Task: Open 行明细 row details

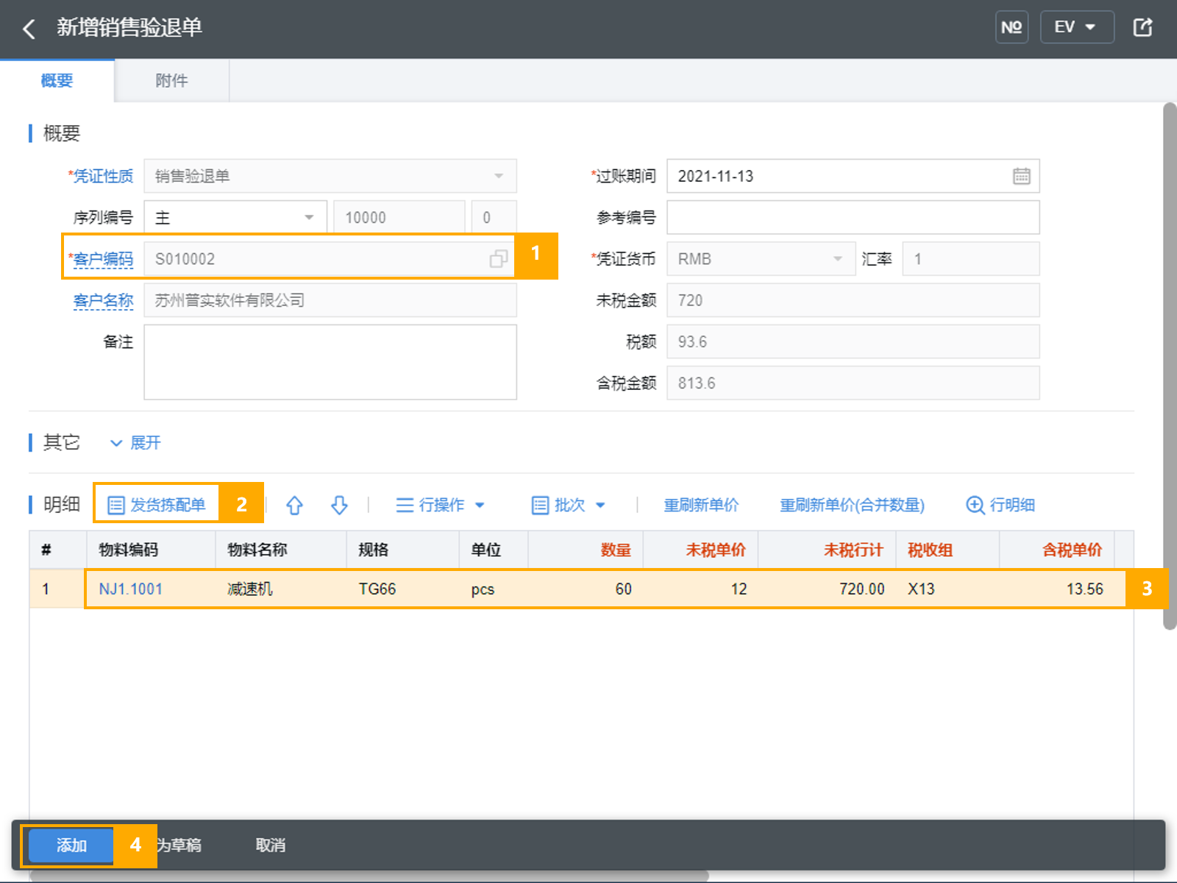Action: click(x=1000, y=505)
